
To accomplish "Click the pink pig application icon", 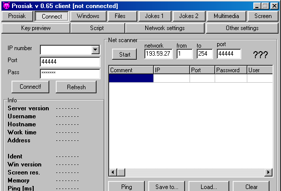I will [6, 6].
